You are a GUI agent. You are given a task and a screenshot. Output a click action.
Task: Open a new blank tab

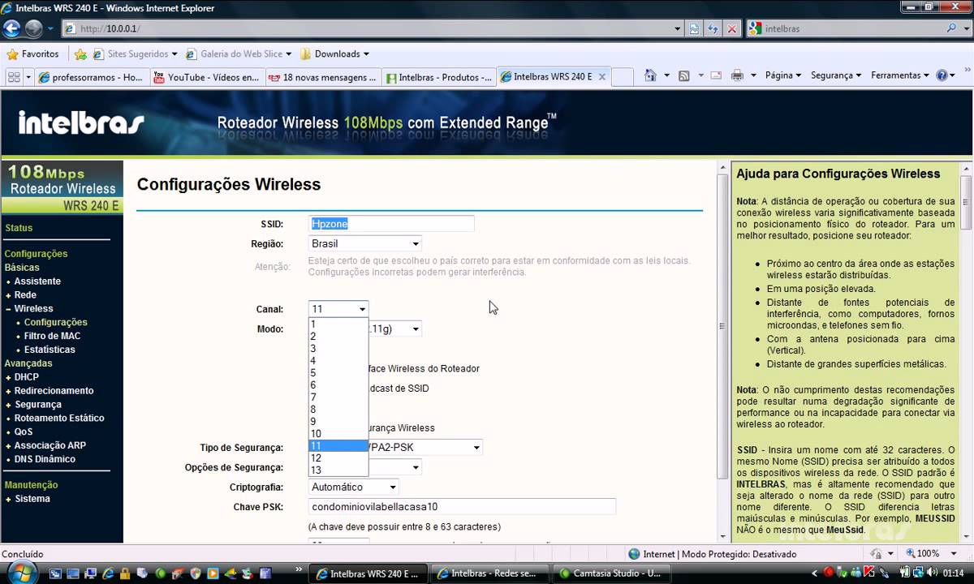(x=622, y=77)
